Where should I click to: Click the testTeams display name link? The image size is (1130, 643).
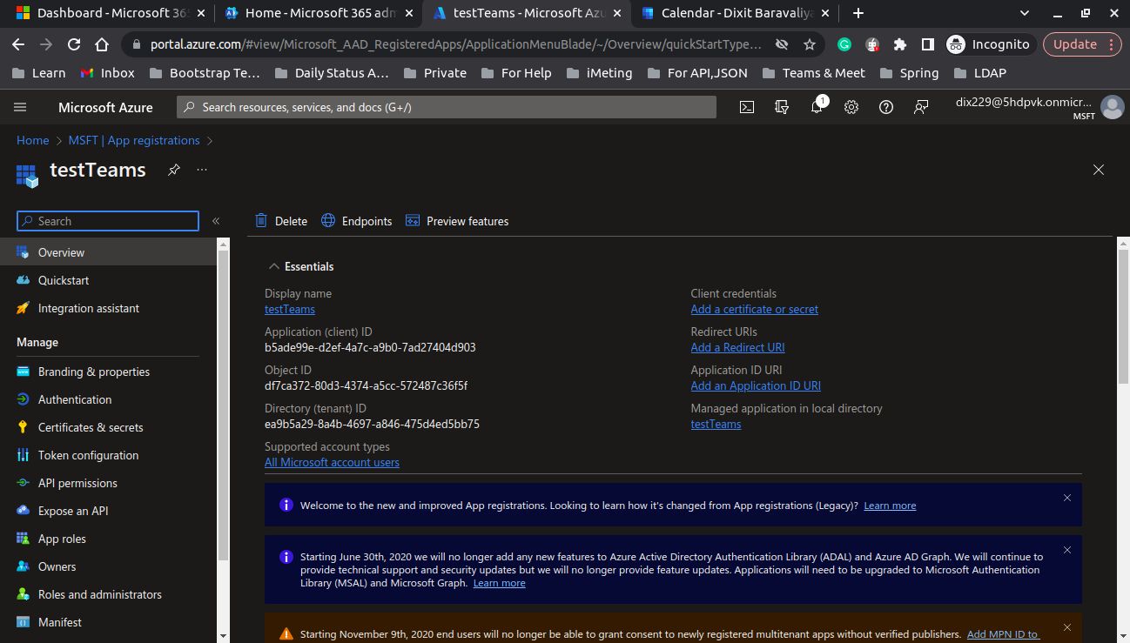290,309
